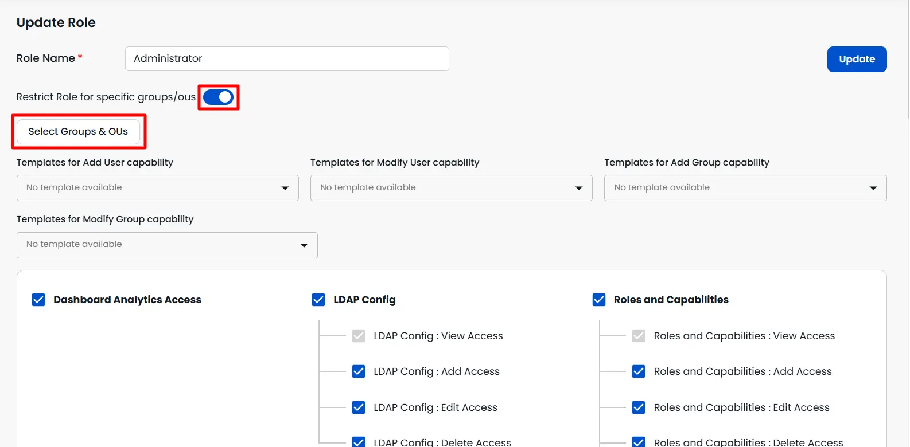The image size is (910, 447).
Task: Open Templates for Modify Group capability dropdown
Action: pos(167,245)
